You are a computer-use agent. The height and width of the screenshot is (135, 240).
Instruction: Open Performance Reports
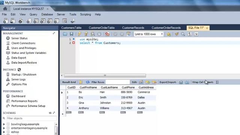(x=24, y=101)
